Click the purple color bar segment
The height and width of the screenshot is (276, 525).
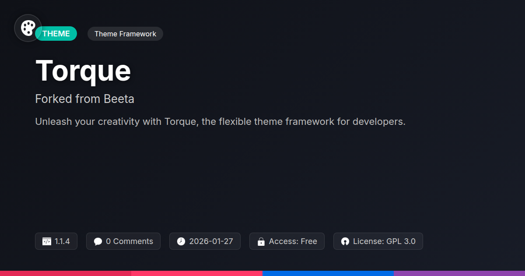coord(459,273)
